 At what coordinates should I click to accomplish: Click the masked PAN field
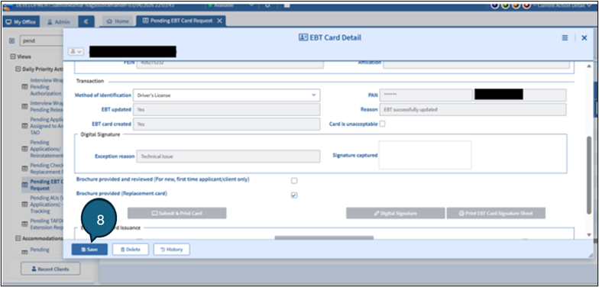tap(426, 95)
